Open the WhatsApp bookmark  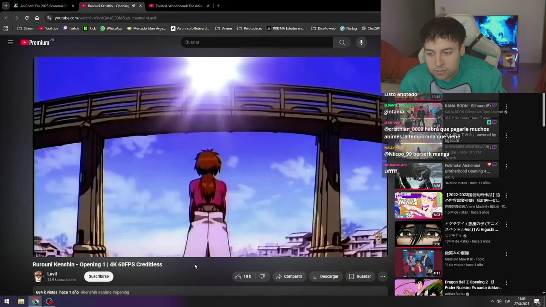tap(111, 29)
